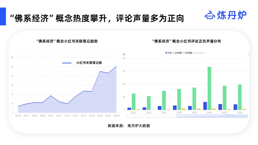258x145 pixels.
Task: Click the tallest green bar for 202304
Action: click(x=209, y=88)
